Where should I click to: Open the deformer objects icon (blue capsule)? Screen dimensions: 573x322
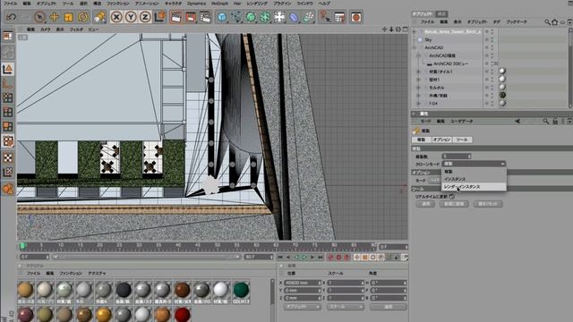pyautogui.click(x=294, y=17)
